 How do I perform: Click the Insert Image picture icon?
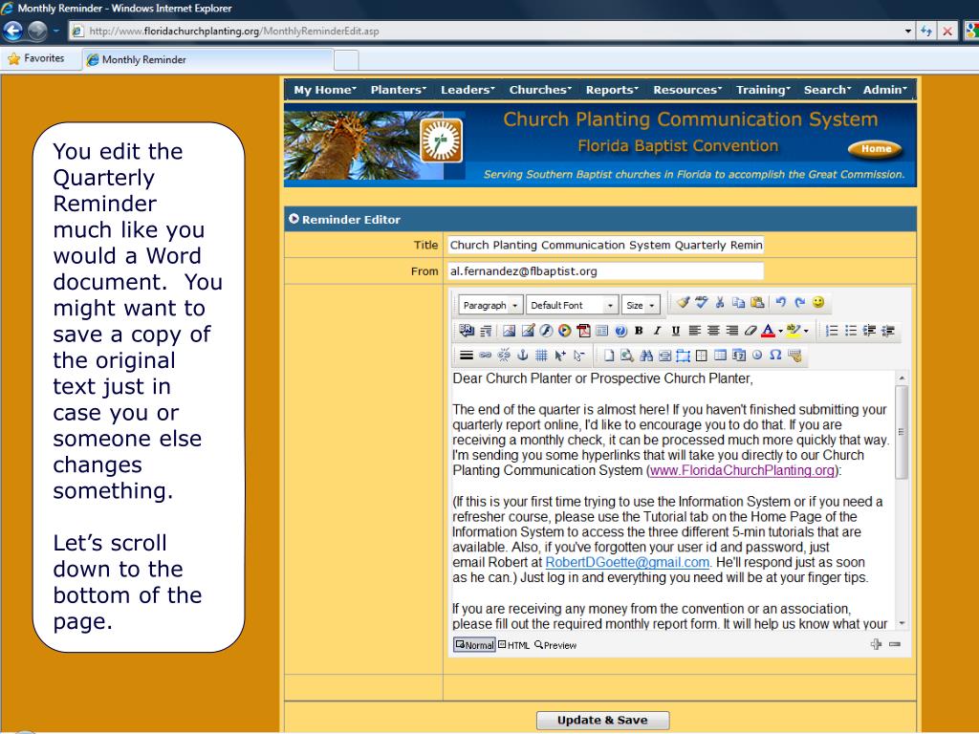[x=509, y=331]
